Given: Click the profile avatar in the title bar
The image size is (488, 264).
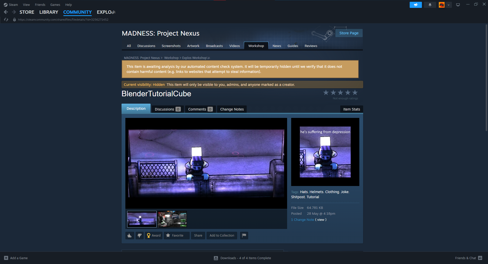Looking at the screenshot, I should tap(442, 5).
